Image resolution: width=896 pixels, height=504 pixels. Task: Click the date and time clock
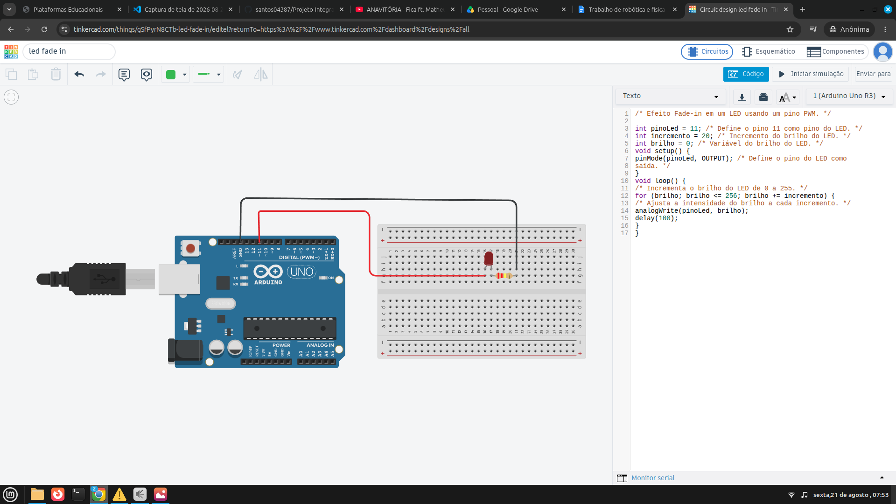[x=851, y=495]
